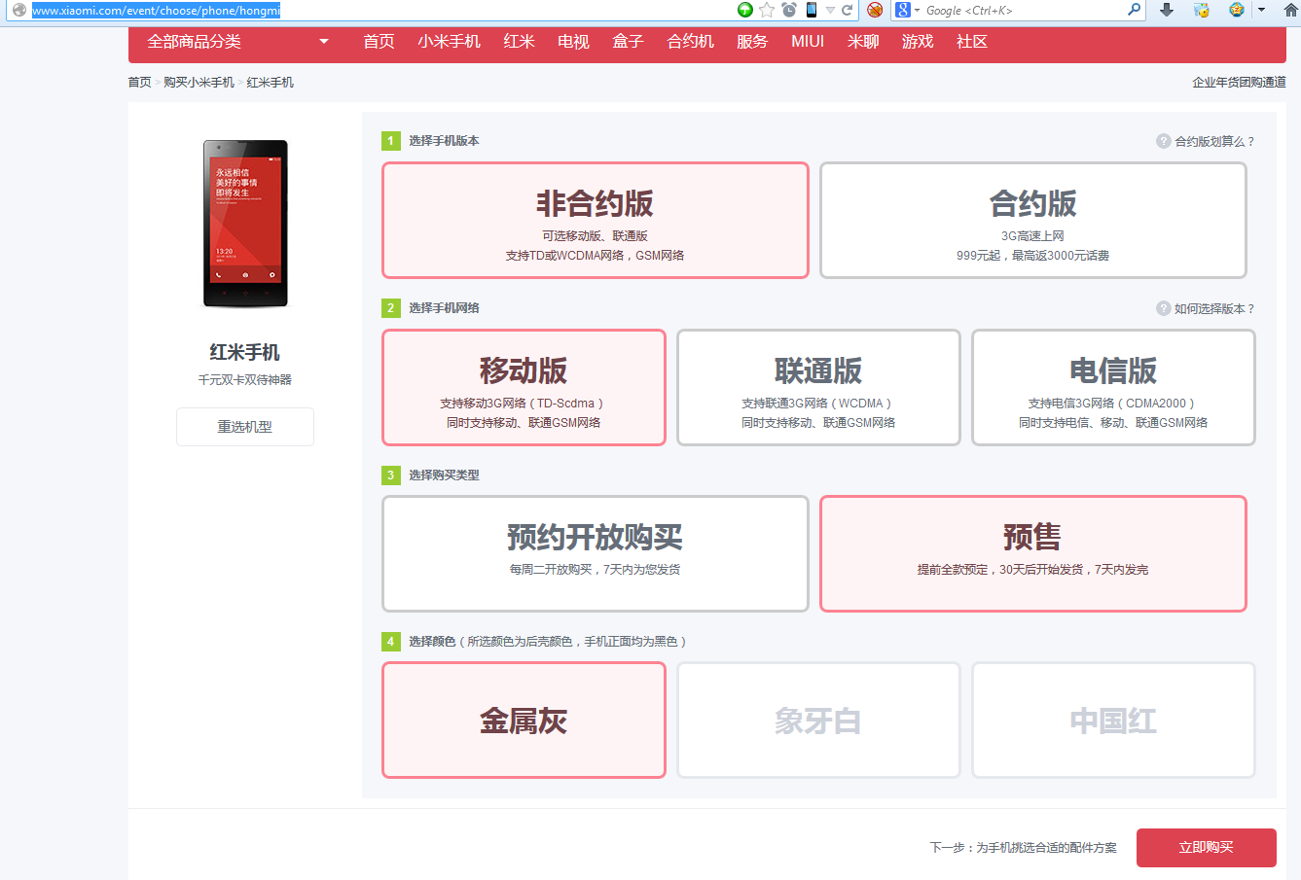Open the downloads arrow icon
Screen dimensions: 1301x880
click(x=1167, y=10)
